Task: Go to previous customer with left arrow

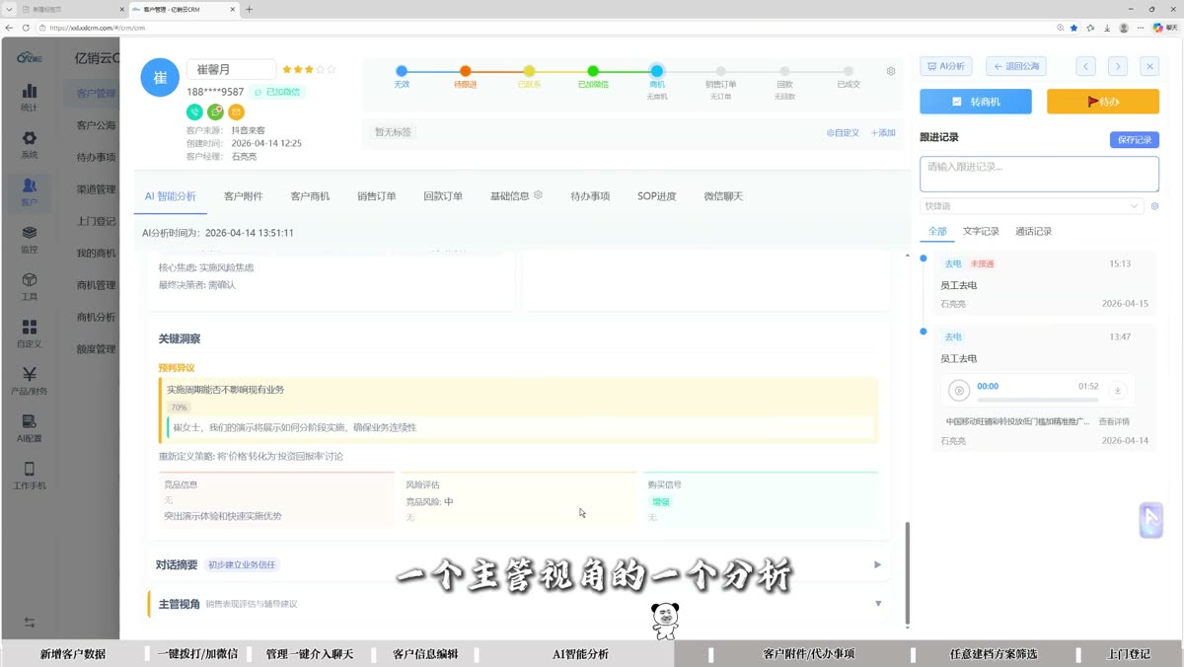Action: tap(1085, 66)
